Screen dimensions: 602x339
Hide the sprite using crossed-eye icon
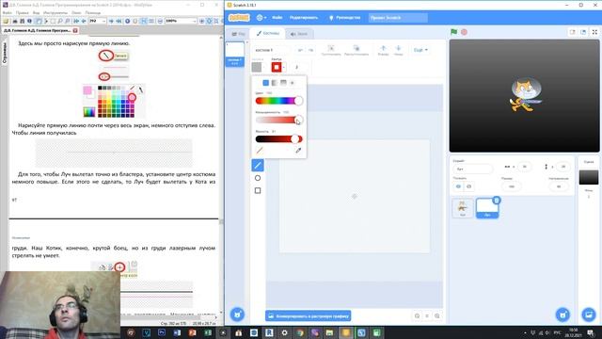point(468,186)
